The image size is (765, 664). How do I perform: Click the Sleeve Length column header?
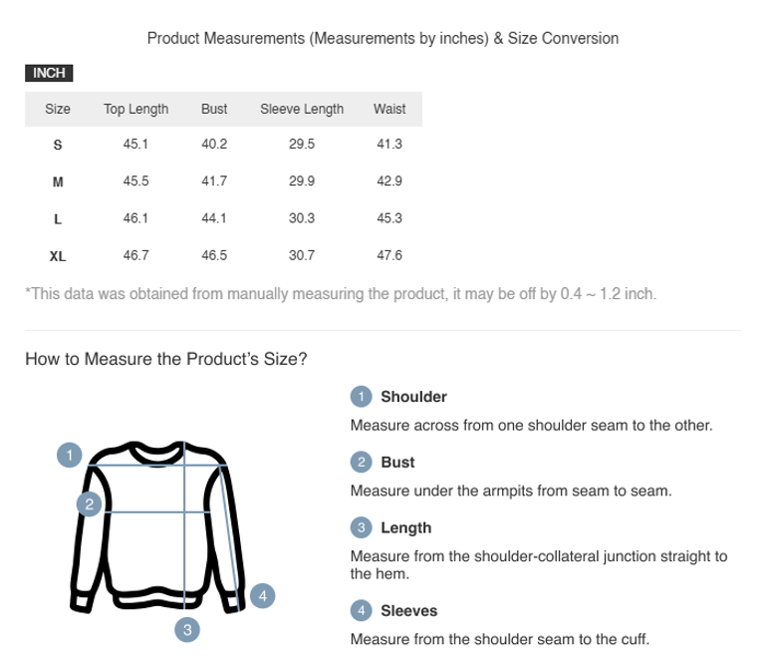(x=302, y=110)
